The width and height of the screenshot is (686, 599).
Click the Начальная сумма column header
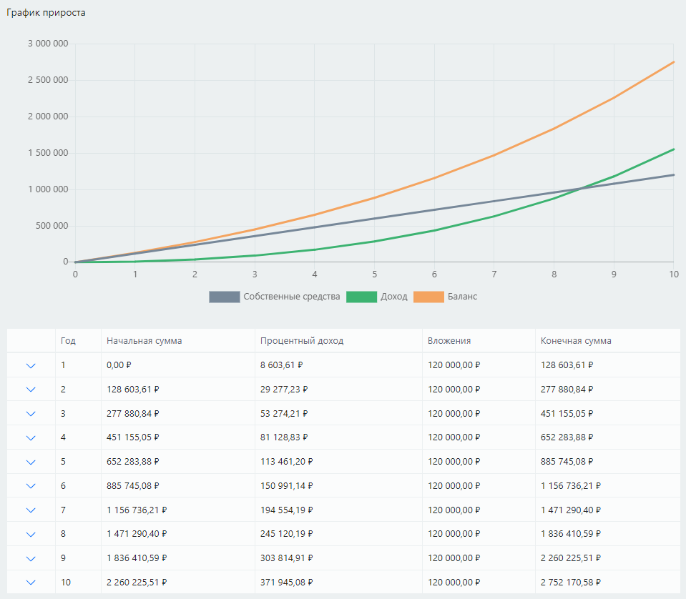tap(144, 340)
